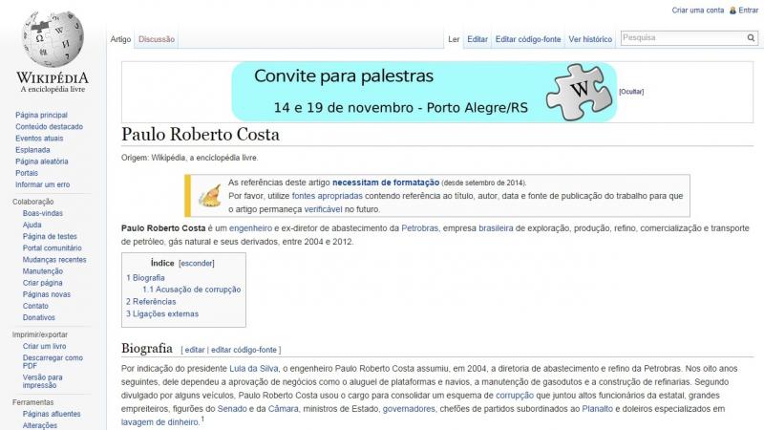Open Mudanças recentes in the sidebar
Image resolution: width=764 pixels, height=430 pixels.
[54, 260]
